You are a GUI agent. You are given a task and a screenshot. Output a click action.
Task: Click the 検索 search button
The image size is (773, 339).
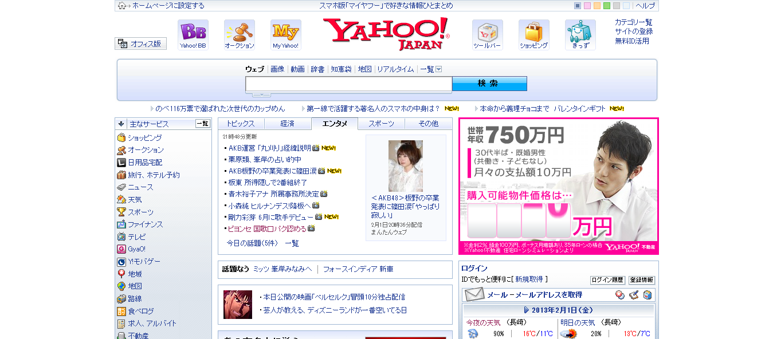[x=489, y=84]
